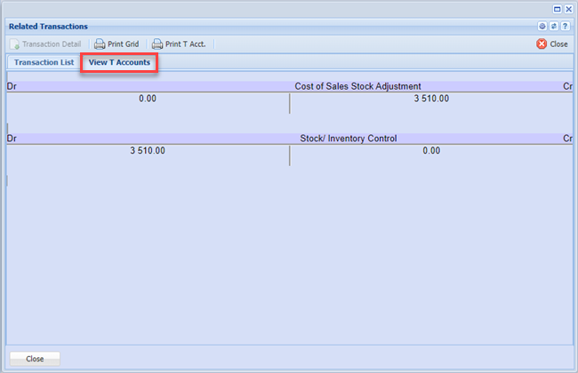Maximize the Related Transactions window

pyautogui.click(x=558, y=8)
